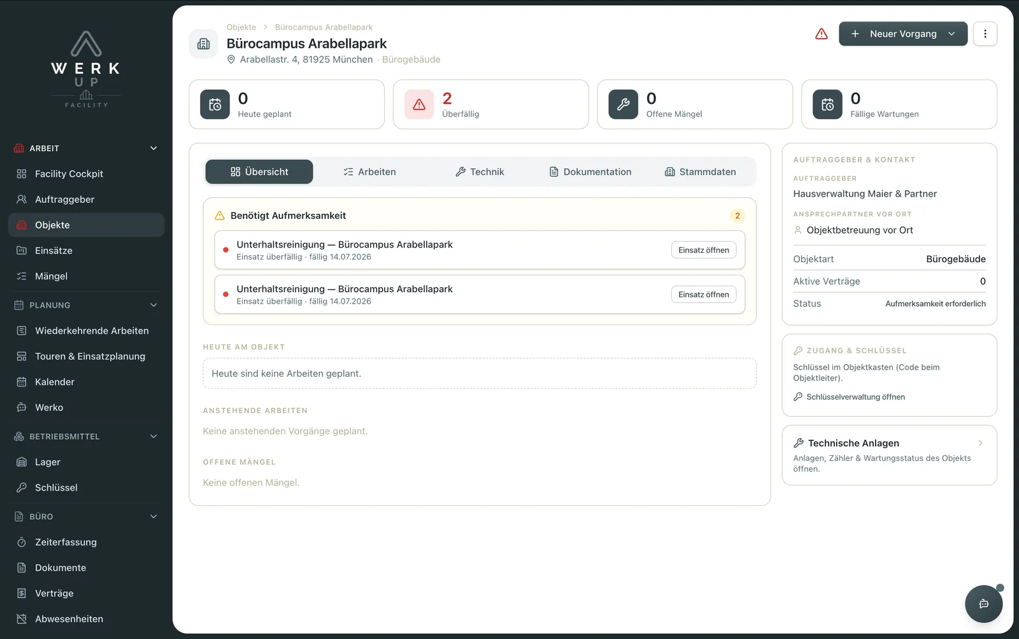The image size is (1019, 639).
Task: Collapse the BÜRO sidebar section
Action: 153,517
